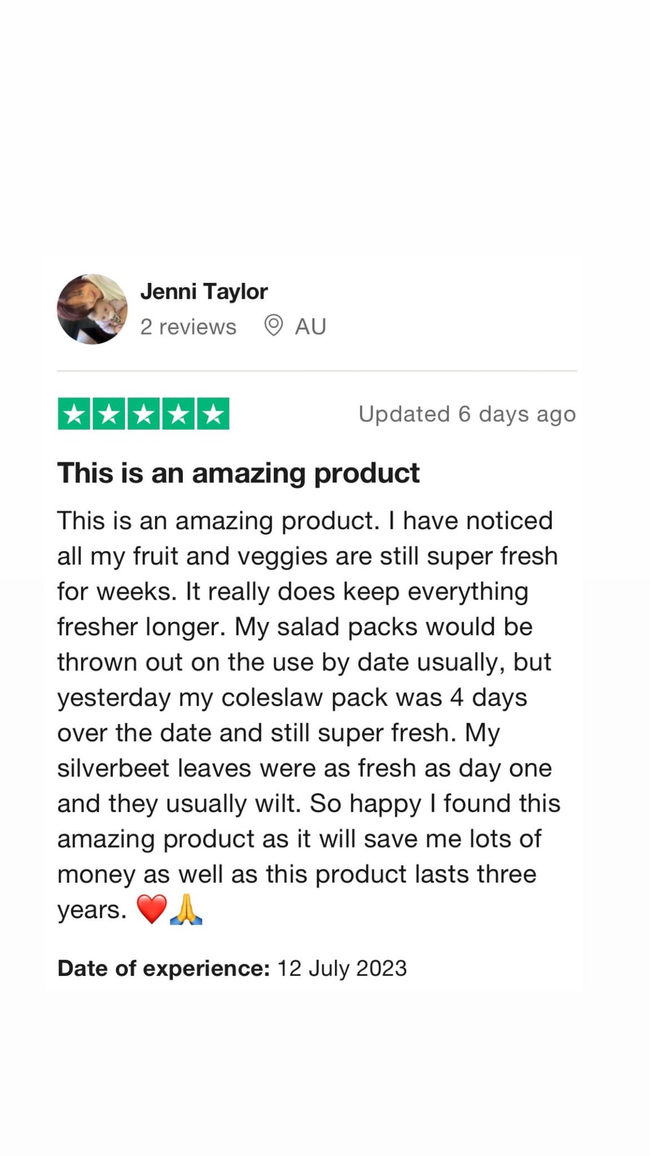
Task: Click the Date of experience label
Action: (x=164, y=968)
